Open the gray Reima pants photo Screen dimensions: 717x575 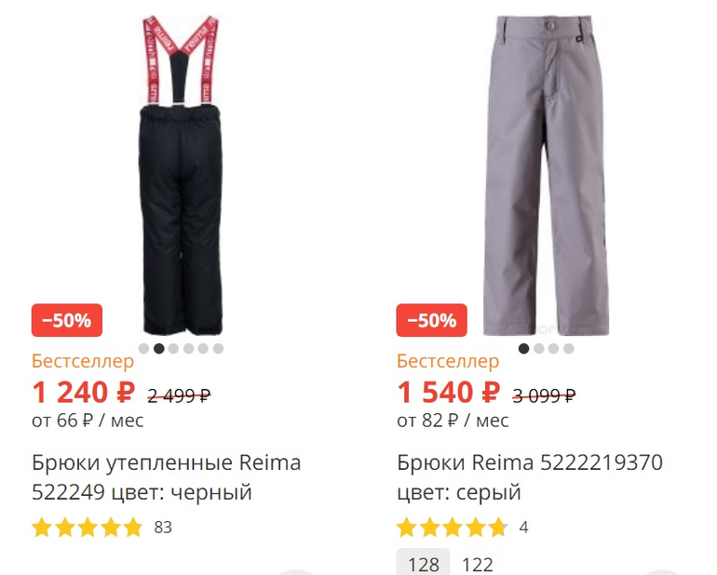546,176
